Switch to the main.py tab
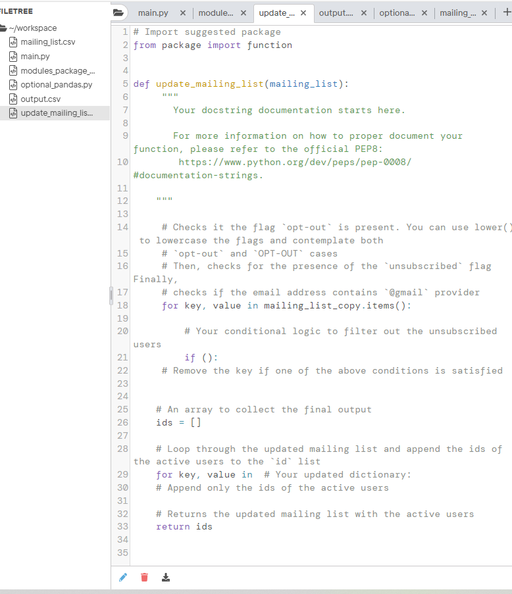This screenshot has width=512, height=594. click(x=153, y=13)
